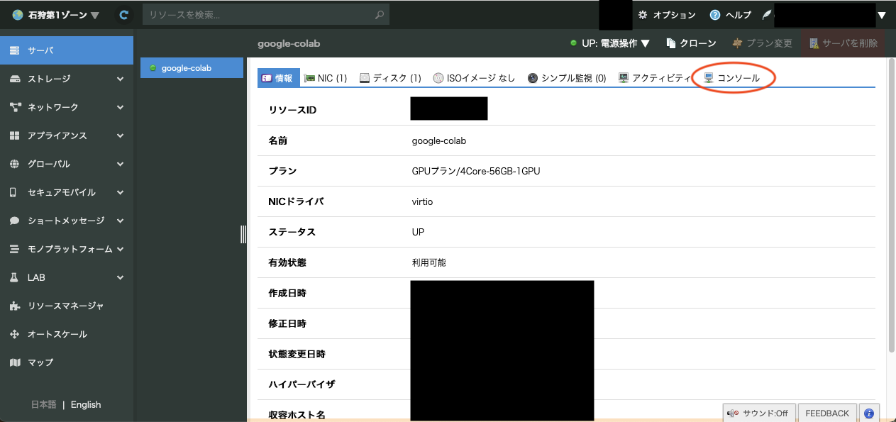Expand the ショートメッセージ sidebar section
Screen dimensions: 896x422
[120, 221]
